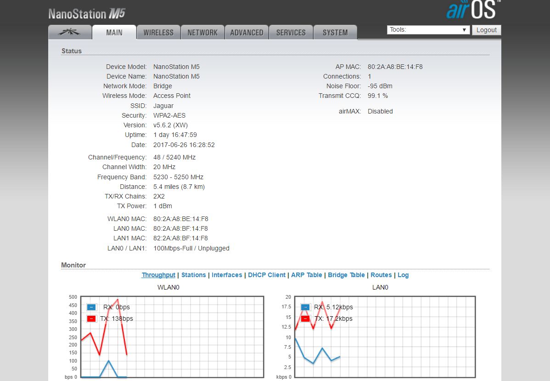This screenshot has width=550, height=381.
Task: Click the Network Mode value Bridge
Action: point(163,86)
